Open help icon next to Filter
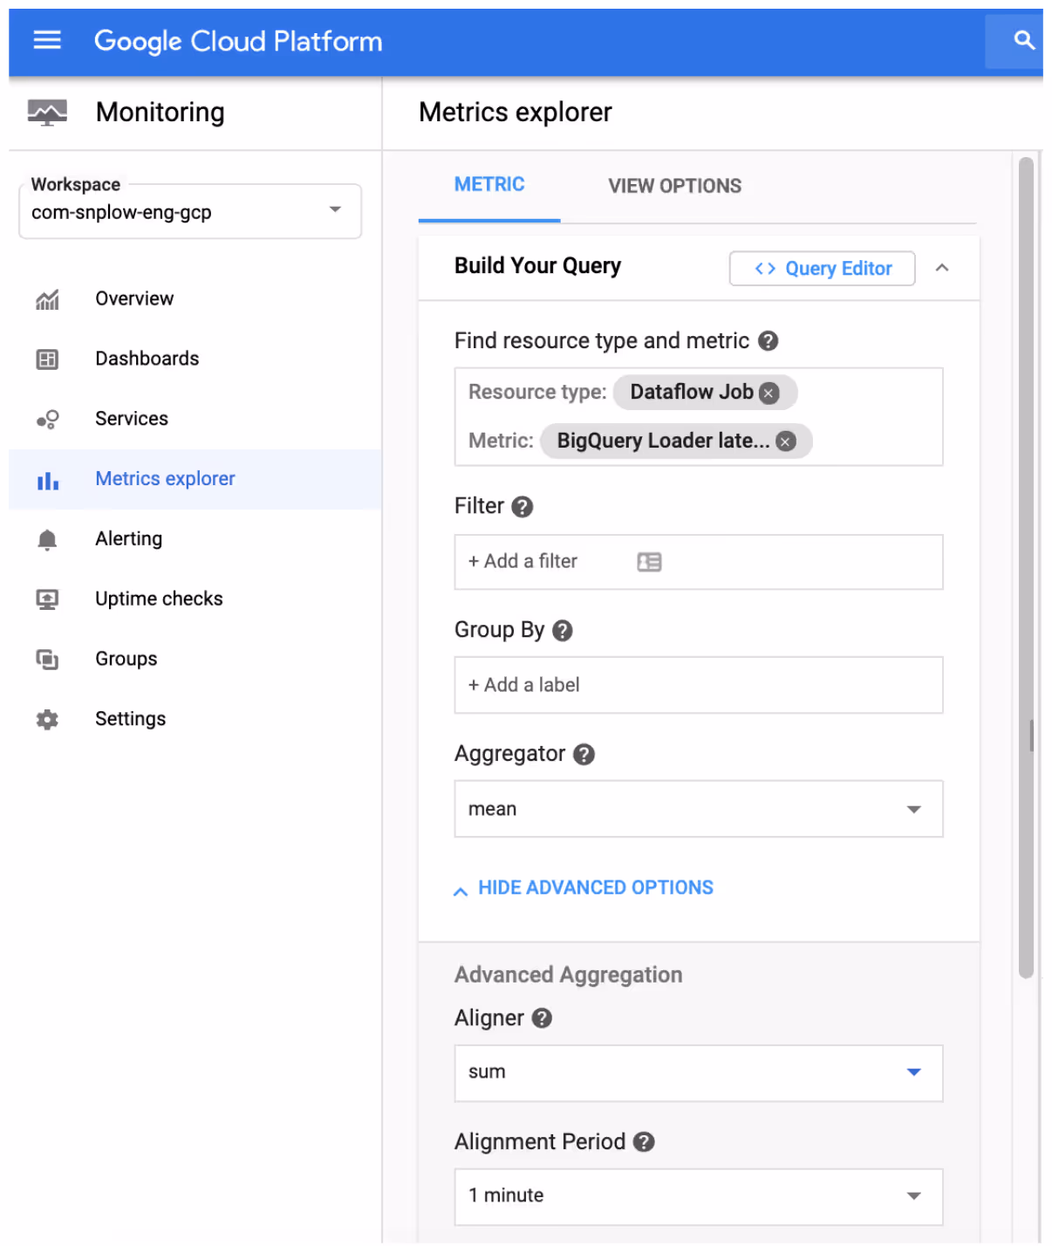The image size is (1052, 1246). pos(522,506)
